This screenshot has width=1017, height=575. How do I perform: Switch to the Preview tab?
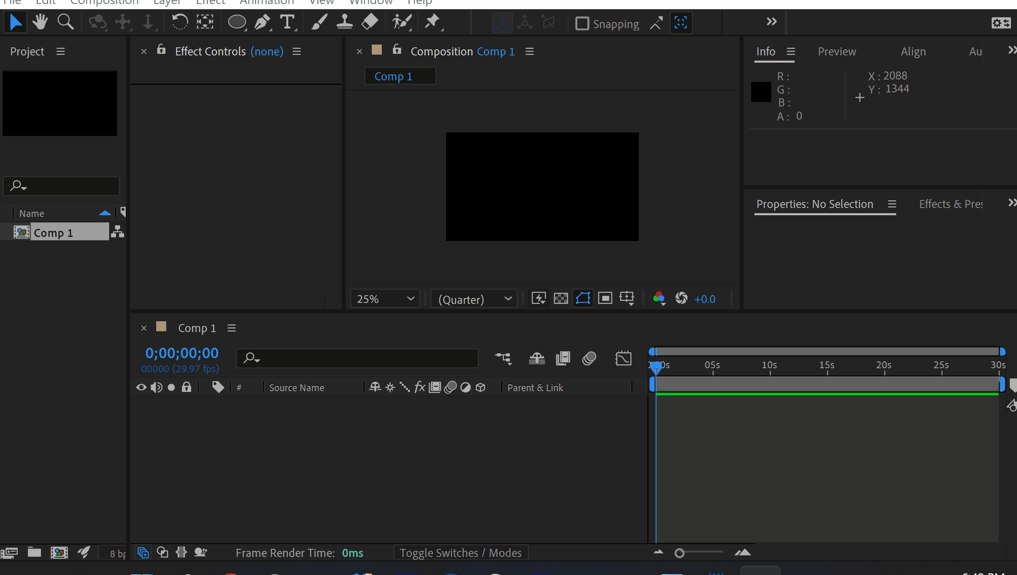click(x=837, y=51)
